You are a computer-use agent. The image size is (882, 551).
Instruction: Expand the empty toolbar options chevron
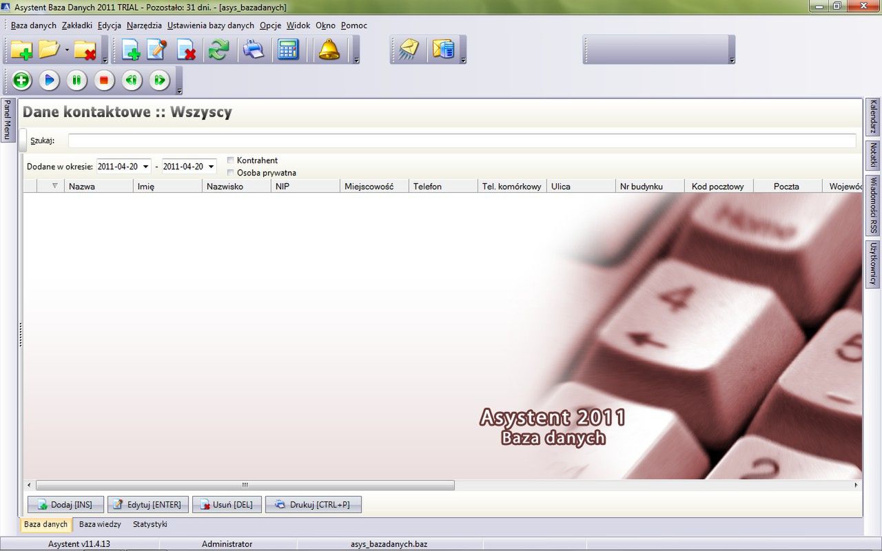[x=732, y=60]
